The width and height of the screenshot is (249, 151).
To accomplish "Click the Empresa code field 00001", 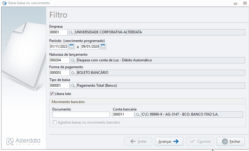I will 58,32.
